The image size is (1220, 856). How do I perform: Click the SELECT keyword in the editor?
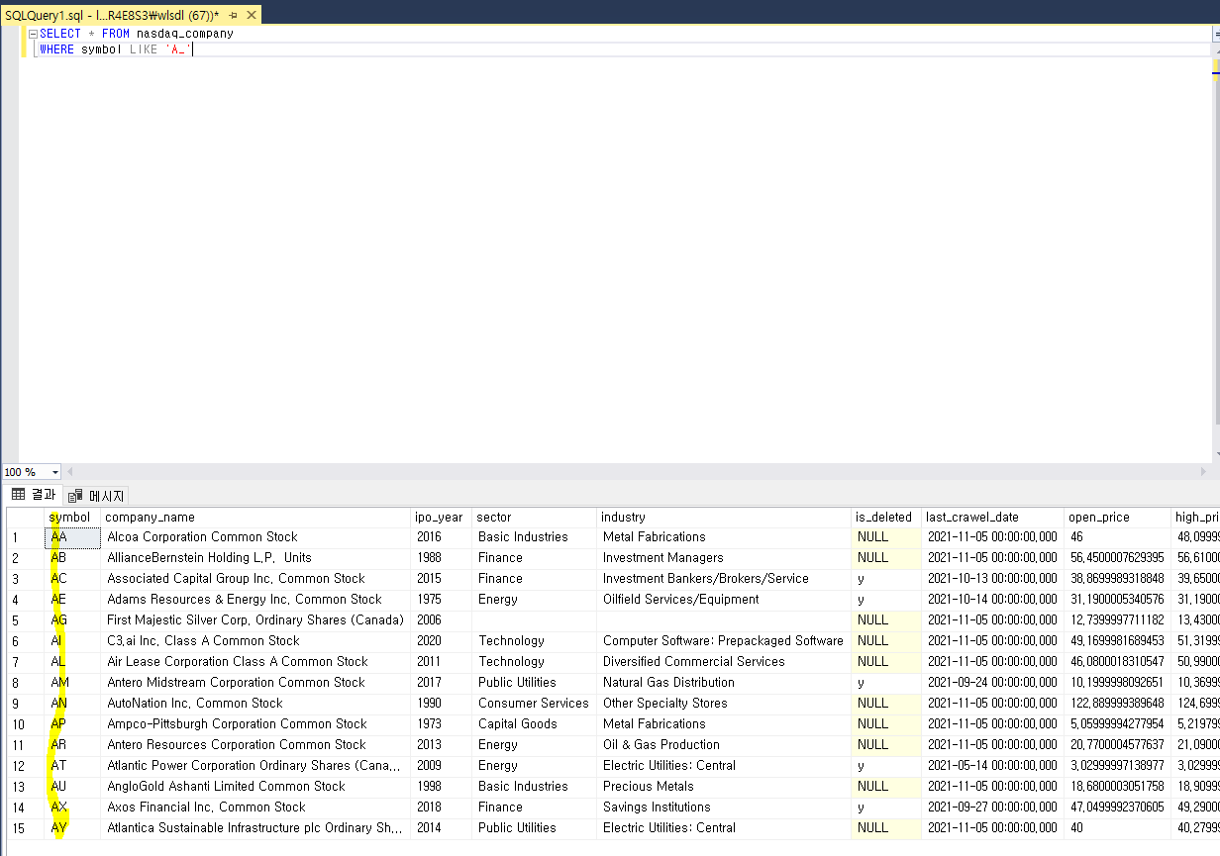tap(60, 34)
